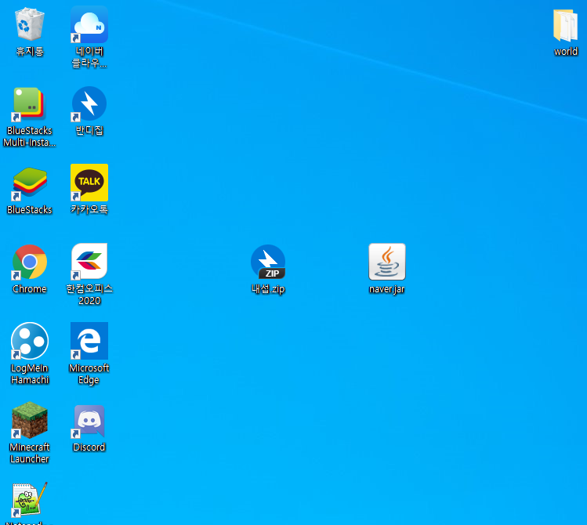Click the '휴지통' label text
This screenshot has width=587, height=525.
30,51
